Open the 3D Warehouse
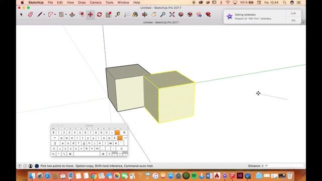This screenshot has height=181, width=322. pos(181,15)
